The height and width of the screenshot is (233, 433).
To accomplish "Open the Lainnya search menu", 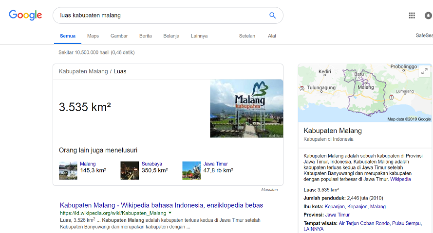I will pos(199,36).
